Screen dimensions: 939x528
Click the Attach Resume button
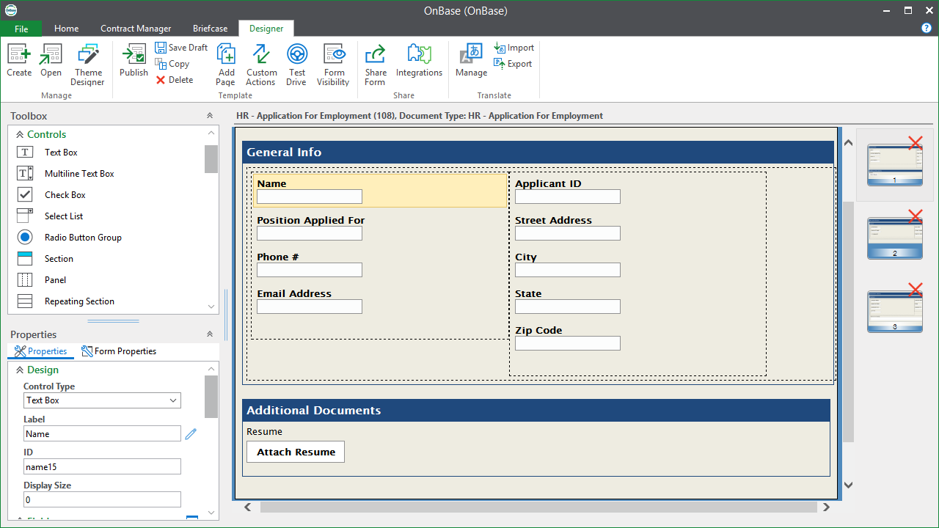[296, 452]
